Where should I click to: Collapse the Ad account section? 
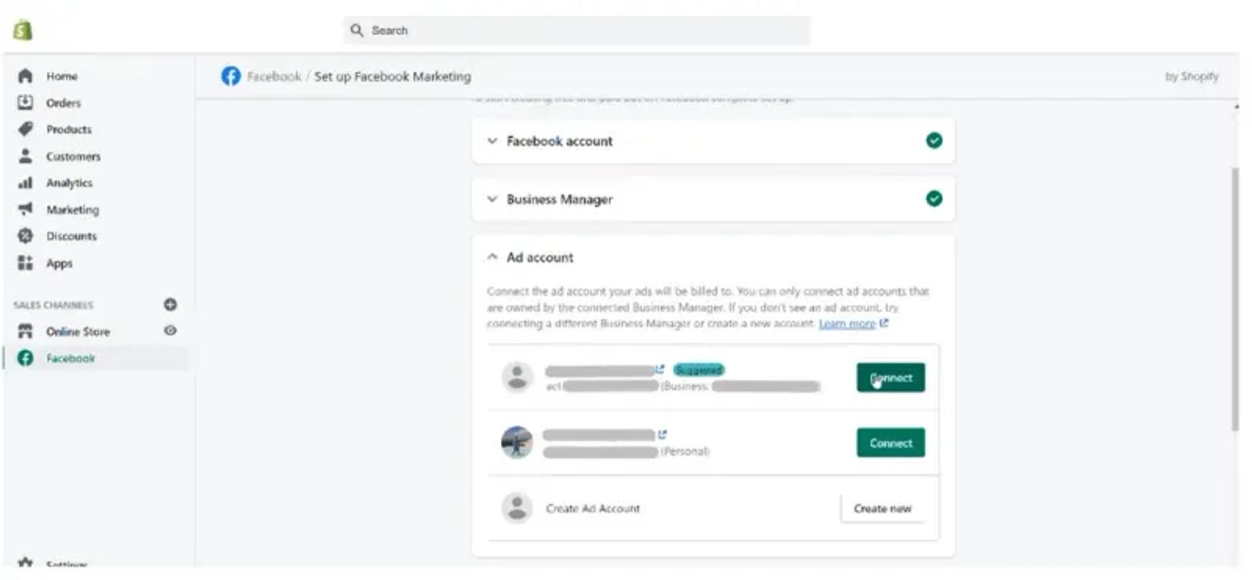(492, 257)
